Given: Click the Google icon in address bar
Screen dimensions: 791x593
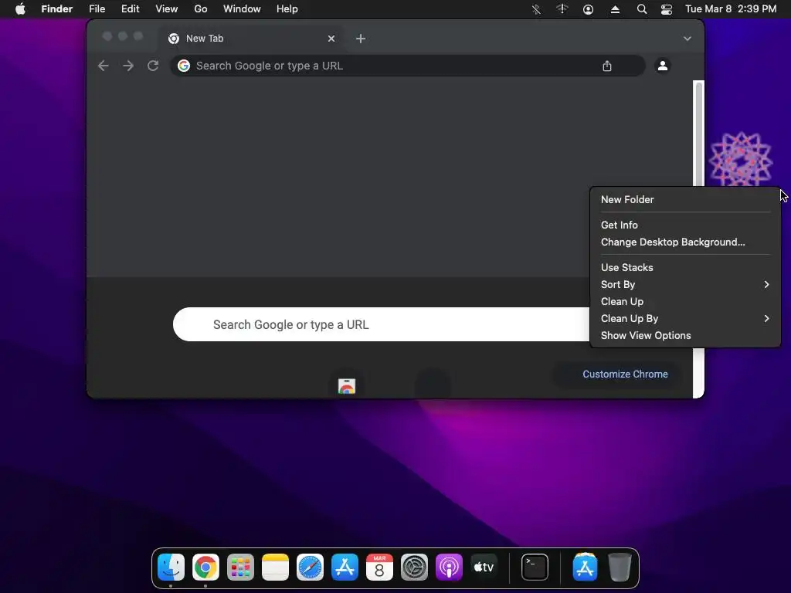Looking at the screenshot, I should coord(184,66).
